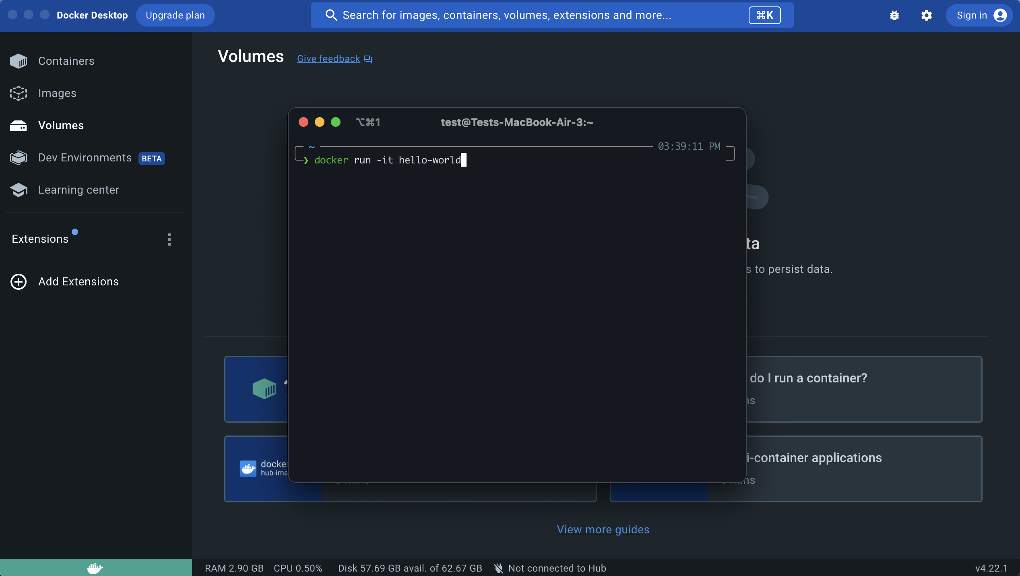
Task: Click the Upgrade plan button
Action: click(175, 15)
